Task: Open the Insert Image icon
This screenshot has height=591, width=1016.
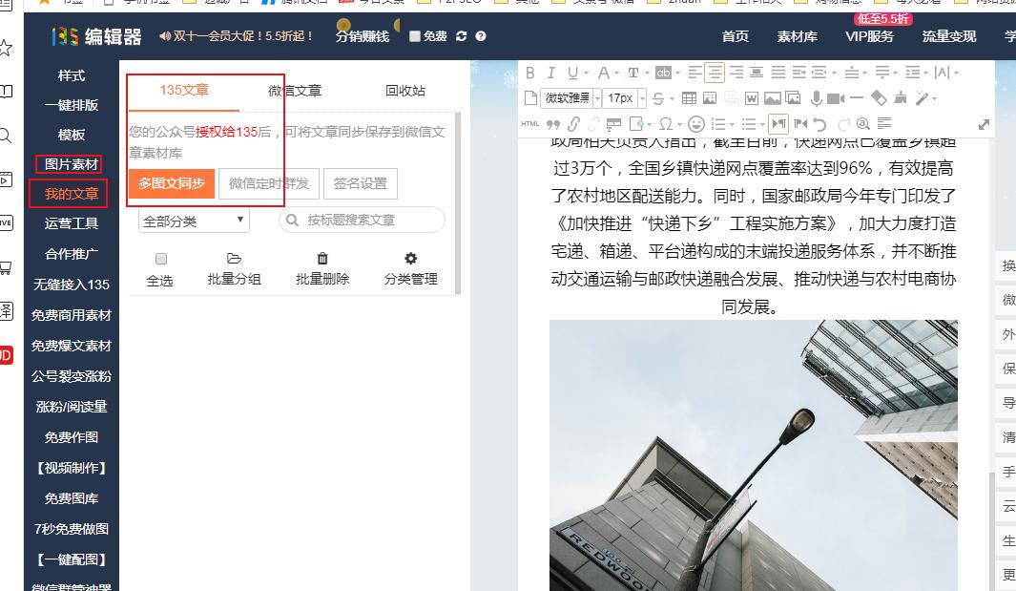Action: click(775, 99)
